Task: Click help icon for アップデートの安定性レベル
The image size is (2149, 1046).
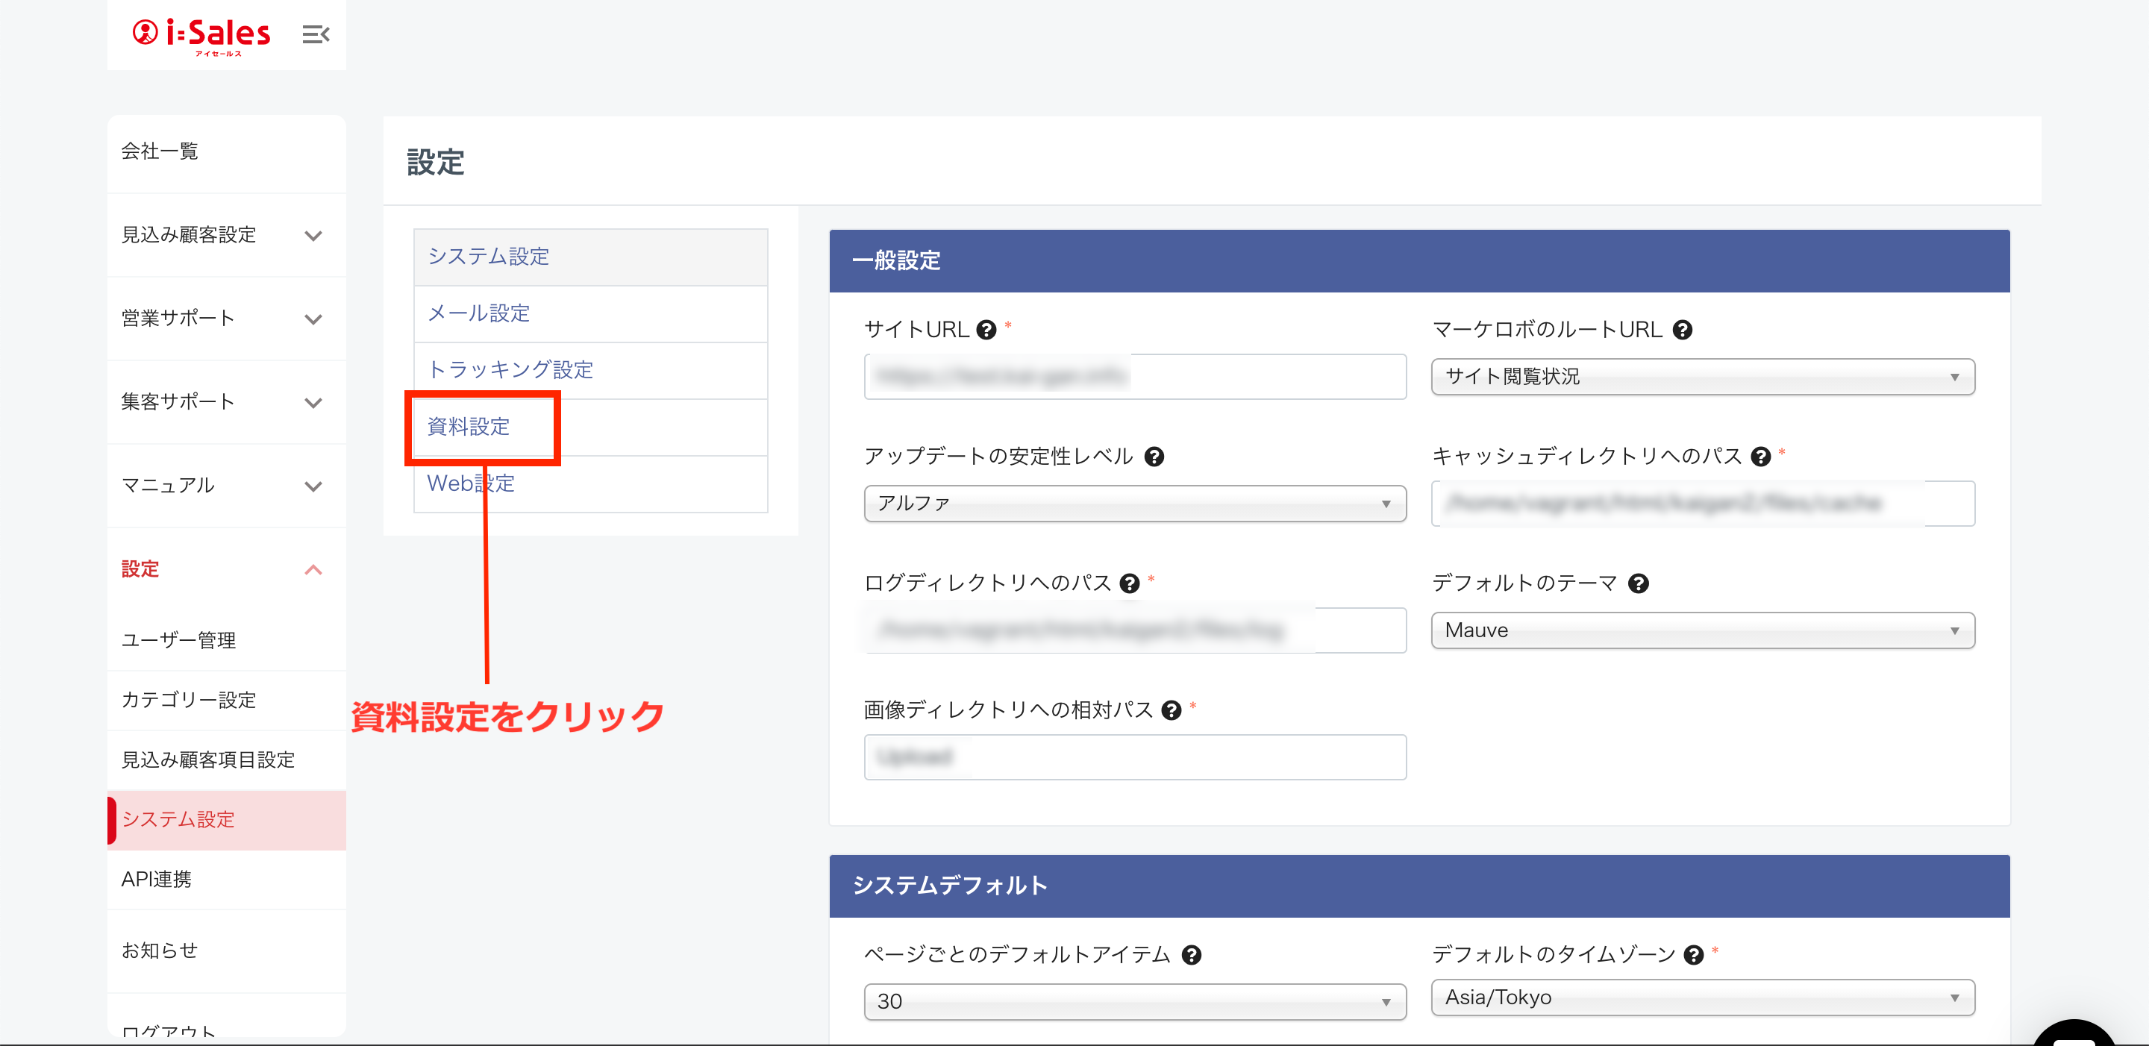Action: (1154, 457)
